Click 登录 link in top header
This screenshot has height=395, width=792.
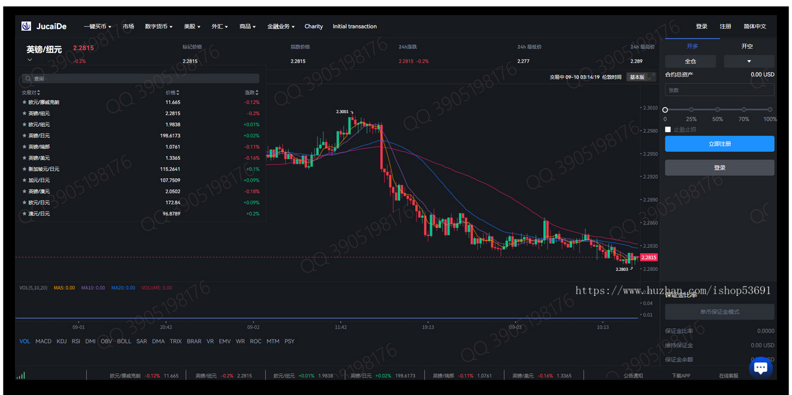(702, 26)
